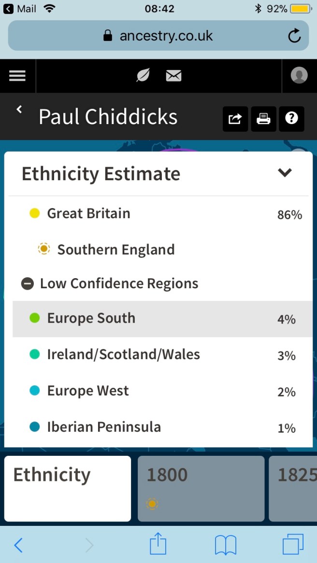Open the help question mark icon
This screenshot has width=317, height=563.
291,119
